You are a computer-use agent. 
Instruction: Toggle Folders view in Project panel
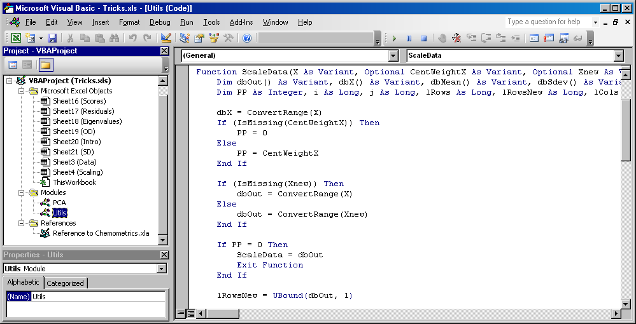(x=46, y=65)
